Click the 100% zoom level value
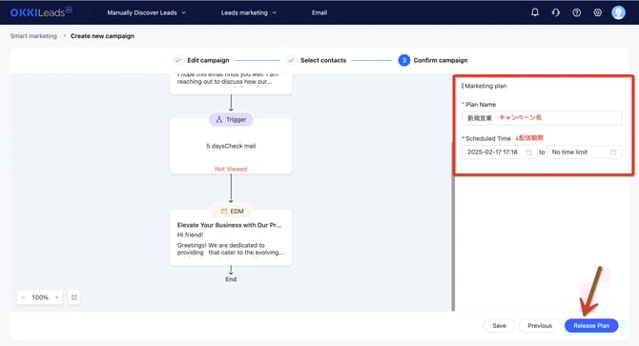 click(x=40, y=297)
